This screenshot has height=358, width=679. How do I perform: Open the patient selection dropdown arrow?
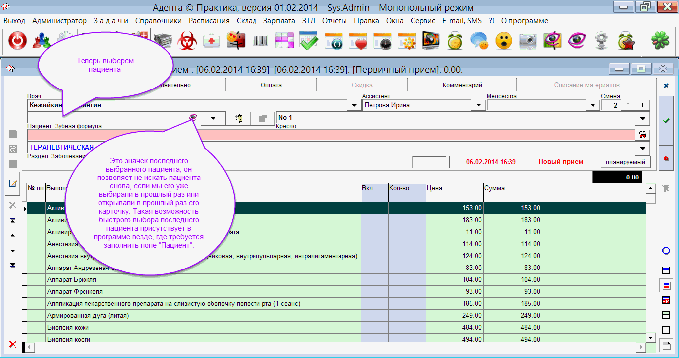(213, 118)
